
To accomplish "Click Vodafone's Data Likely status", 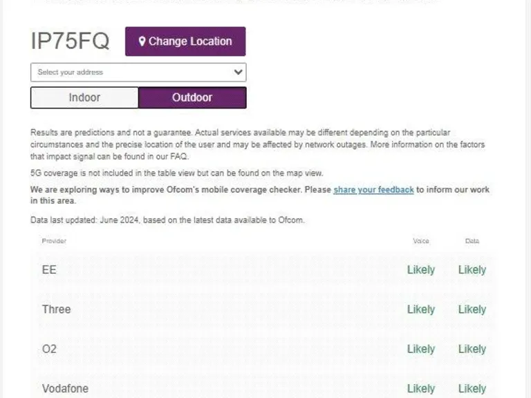I will [472, 388].
